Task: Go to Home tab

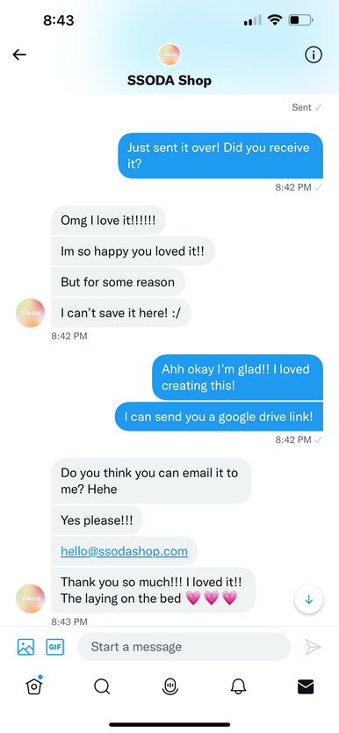Action: point(34,686)
